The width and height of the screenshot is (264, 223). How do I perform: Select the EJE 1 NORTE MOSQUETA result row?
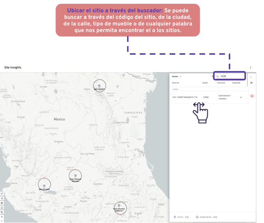(x=210, y=97)
